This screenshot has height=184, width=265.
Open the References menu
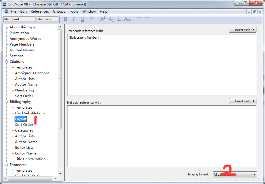[40, 11]
